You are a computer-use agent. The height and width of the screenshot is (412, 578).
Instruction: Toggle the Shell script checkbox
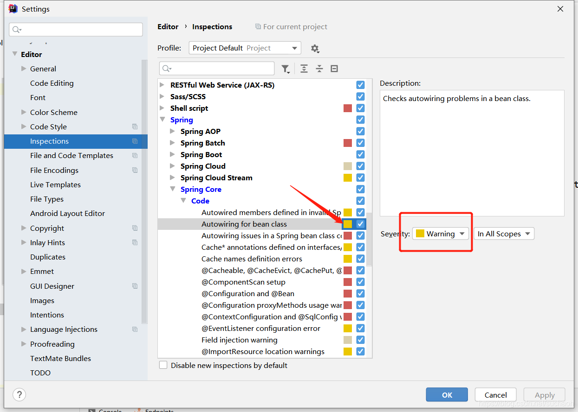[x=360, y=108]
